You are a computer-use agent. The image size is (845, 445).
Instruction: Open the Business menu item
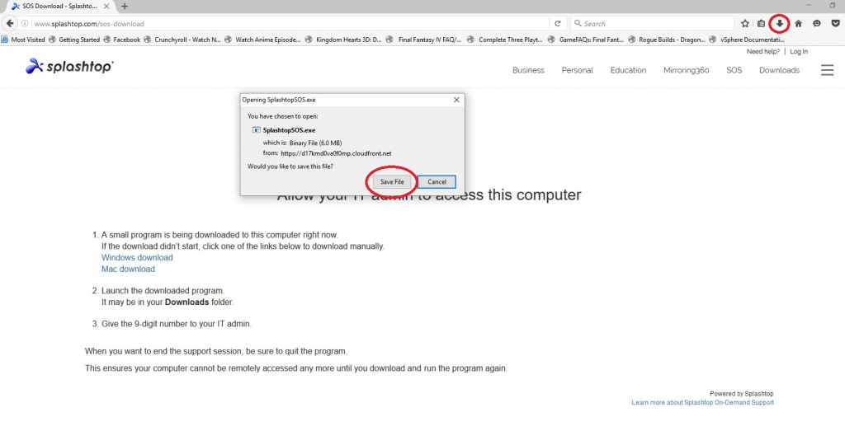click(x=528, y=70)
